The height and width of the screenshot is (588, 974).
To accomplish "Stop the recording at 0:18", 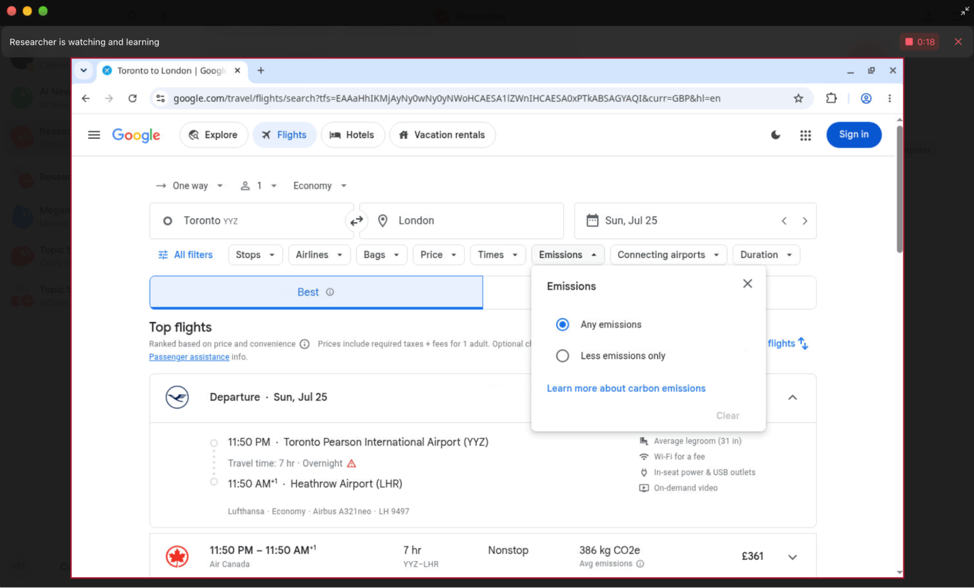I will [x=919, y=42].
